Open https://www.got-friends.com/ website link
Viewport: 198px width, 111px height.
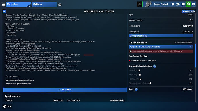click(x=18, y=84)
